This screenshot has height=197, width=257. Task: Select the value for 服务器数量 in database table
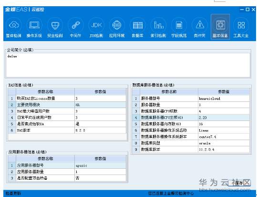coord(224,105)
